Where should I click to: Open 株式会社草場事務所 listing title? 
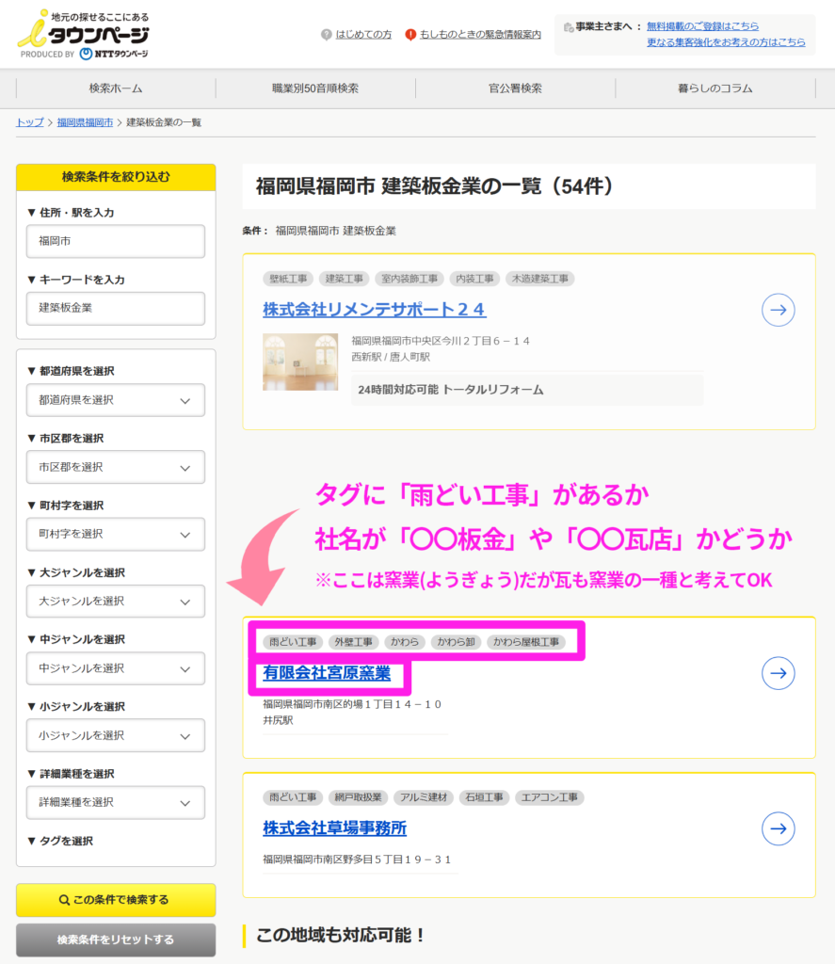(334, 828)
